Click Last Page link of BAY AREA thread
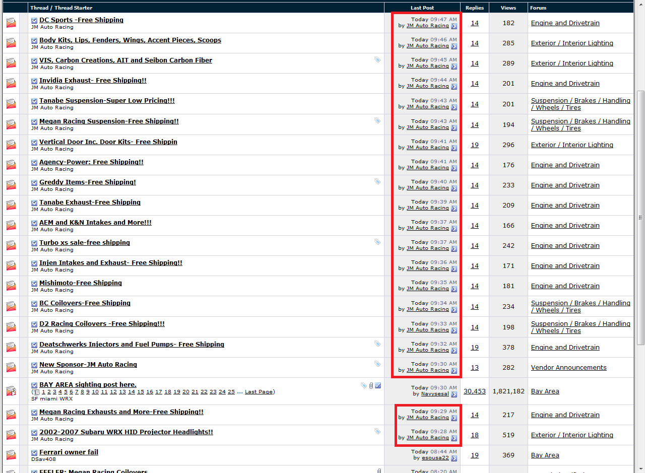The width and height of the screenshot is (645, 473). [x=258, y=392]
